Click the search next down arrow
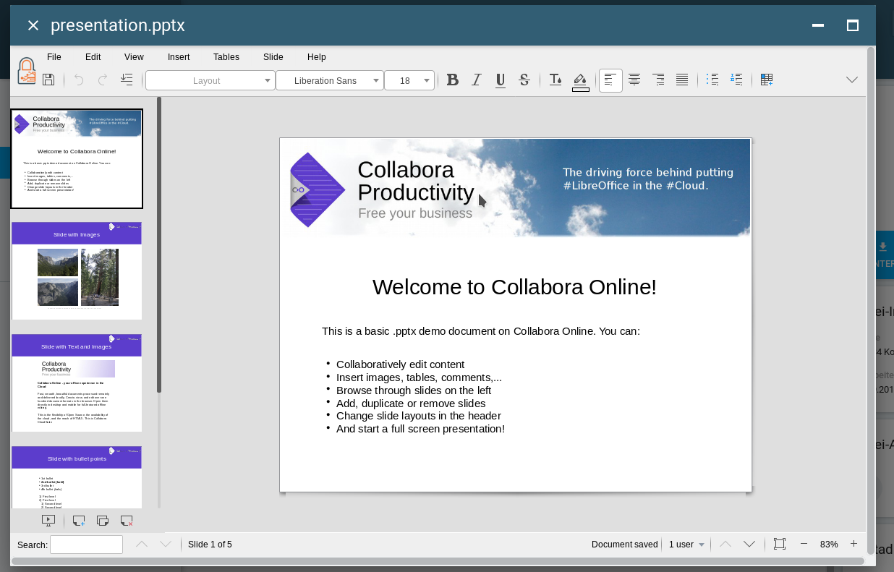Image resolution: width=894 pixels, height=572 pixels. click(166, 544)
